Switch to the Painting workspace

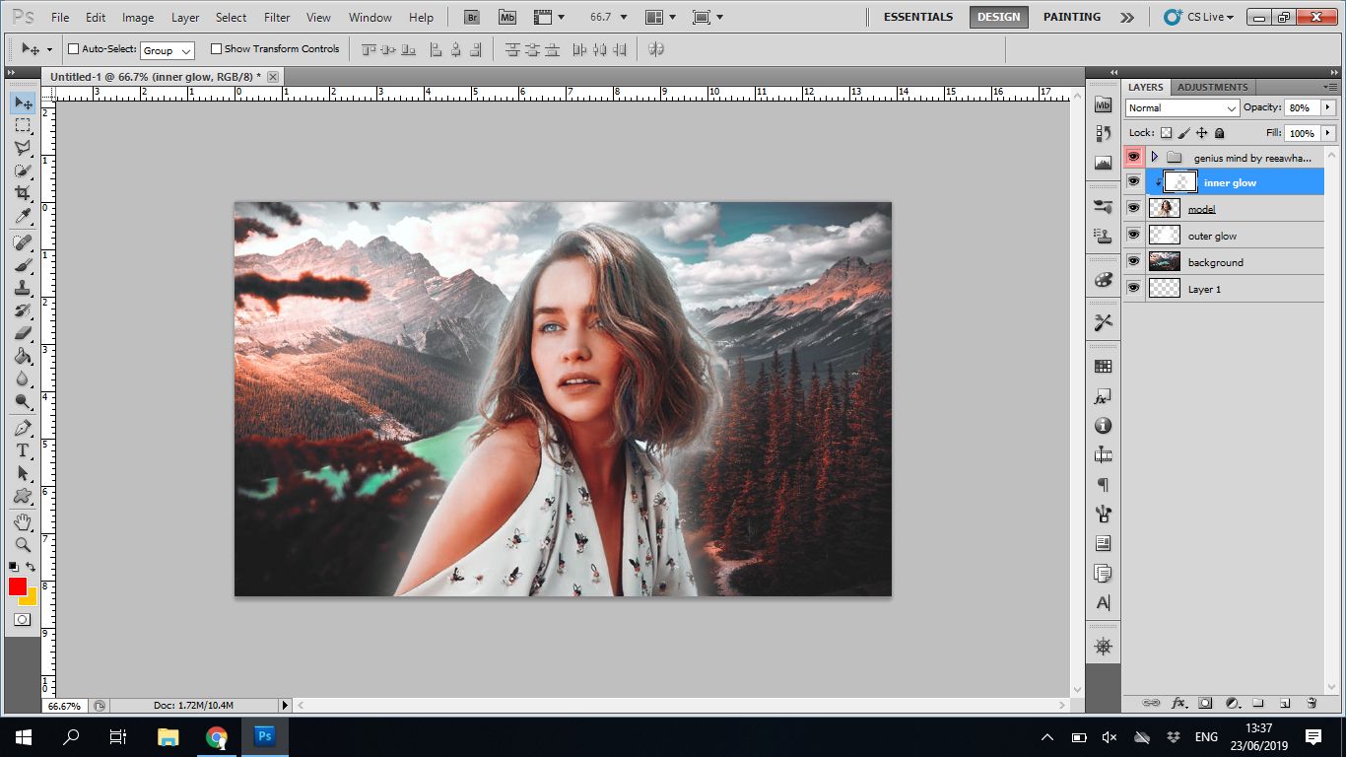[1072, 17]
